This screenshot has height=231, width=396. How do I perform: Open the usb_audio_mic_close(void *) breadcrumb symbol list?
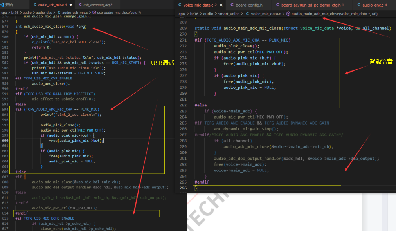pos(119,13)
